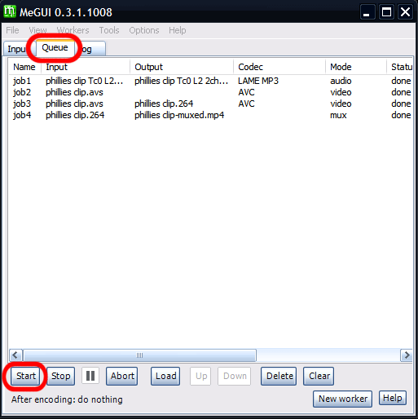This screenshot has width=418, height=419.
Task: Select the job4 row
Action: [x=211, y=115]
